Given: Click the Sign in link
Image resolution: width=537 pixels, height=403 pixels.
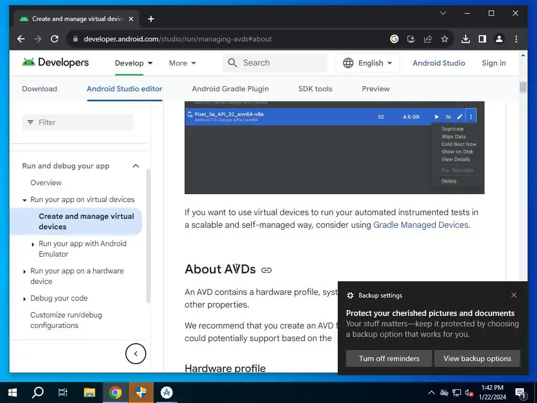Looking at the screenshot, I should 493,63.
